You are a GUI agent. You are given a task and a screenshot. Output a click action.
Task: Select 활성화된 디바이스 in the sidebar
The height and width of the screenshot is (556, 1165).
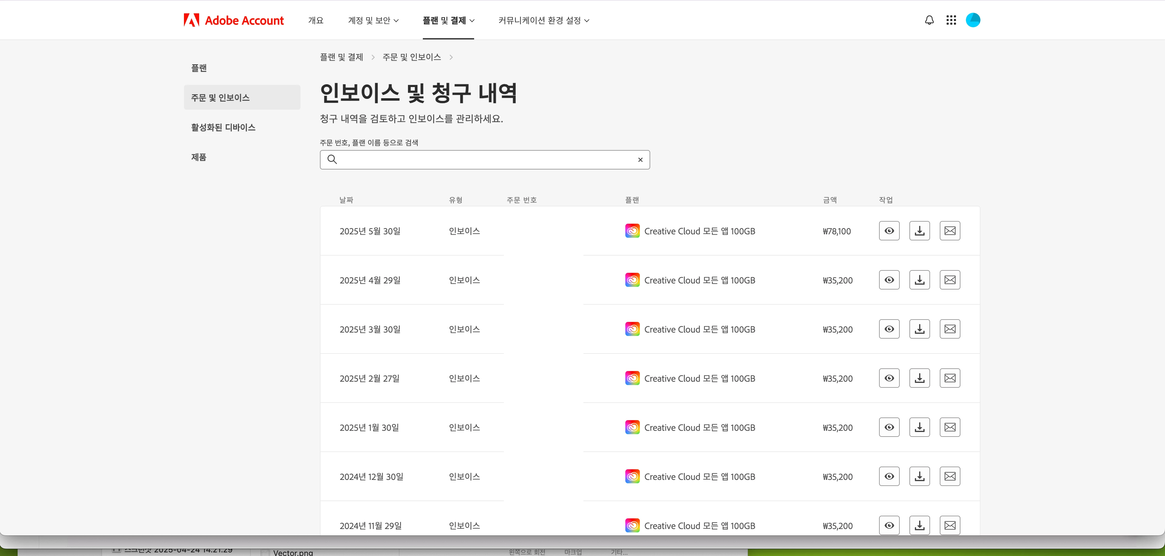tap(223, 127)
